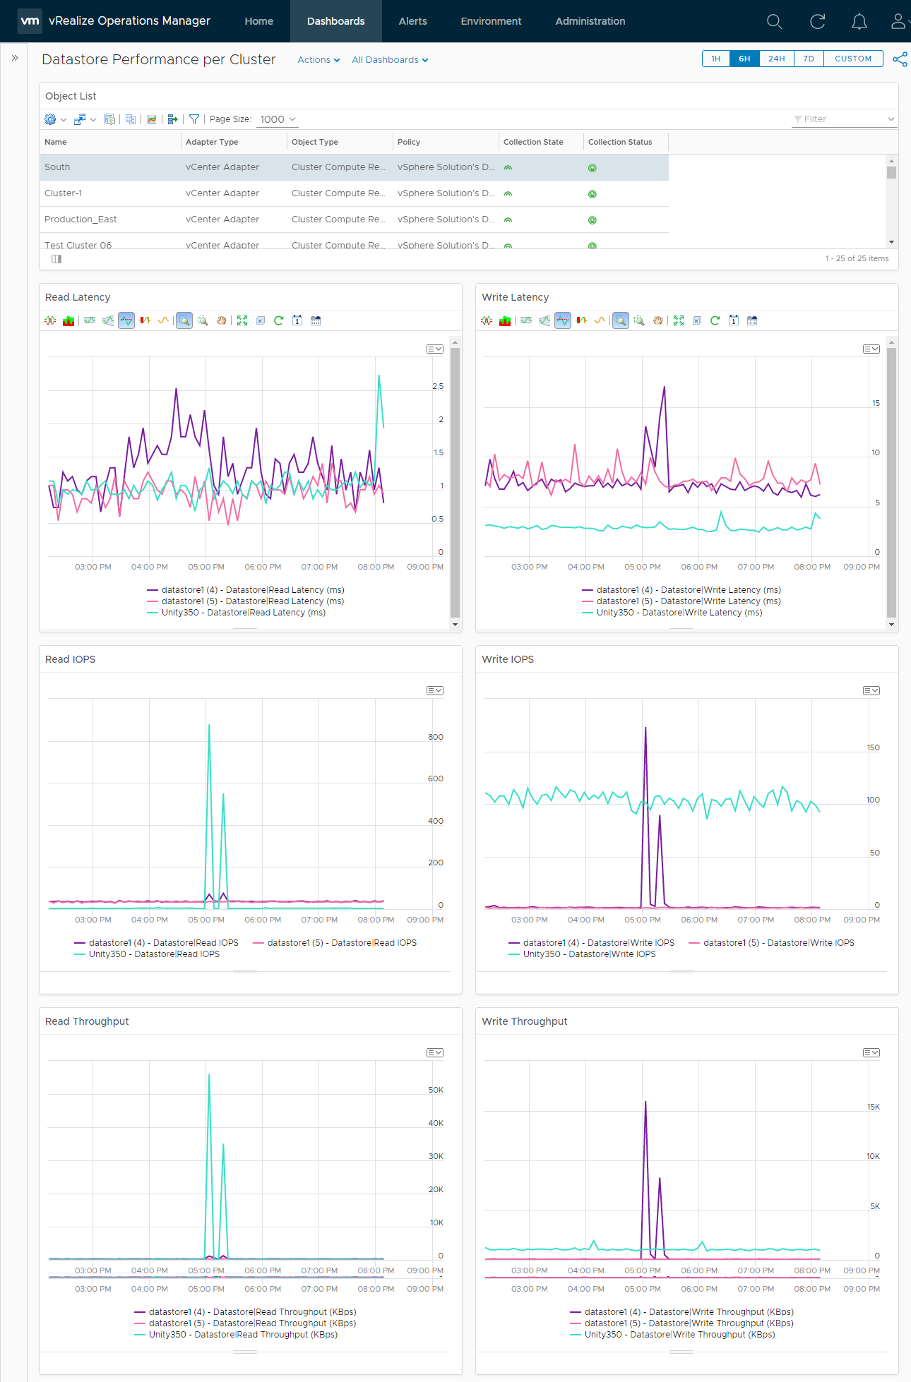This screenshot has height=1382, width=911.
Task: Open the external application dropdown in Object List
Action: coord(85,119)
